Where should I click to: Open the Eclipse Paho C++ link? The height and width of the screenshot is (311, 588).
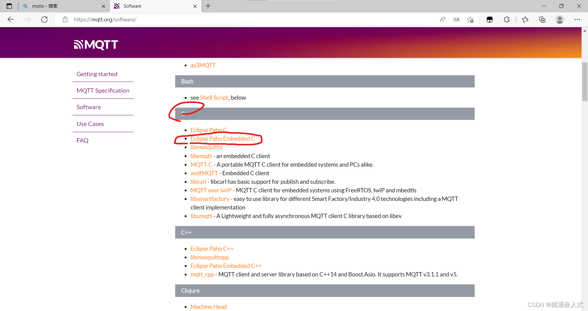(212, 249)
